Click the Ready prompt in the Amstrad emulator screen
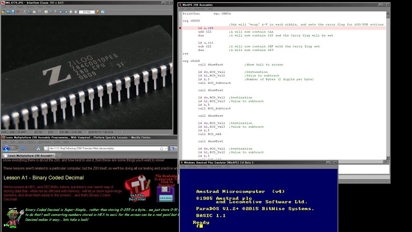 click(201, 222)
